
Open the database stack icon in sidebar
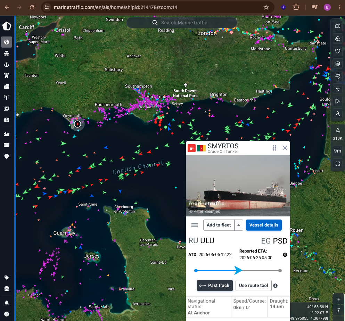coord(7,289)
